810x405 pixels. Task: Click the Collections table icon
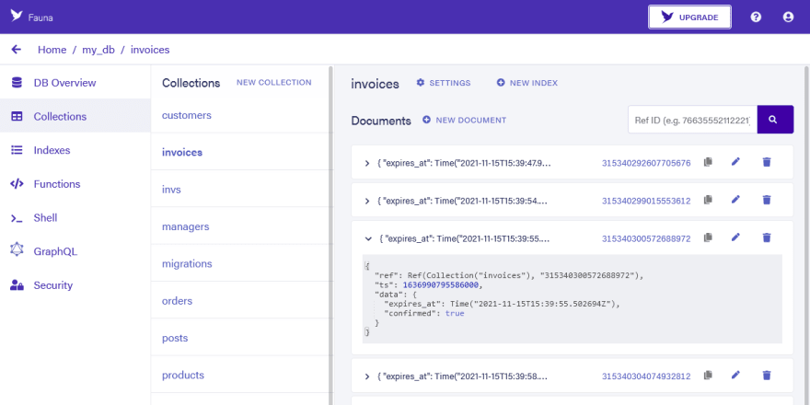17,117
